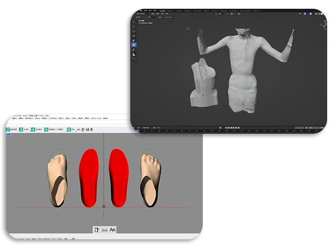Click the 'An' icon in bottom toolbar
The width and height of the screenshot is (332, 250).
(112, 230)
